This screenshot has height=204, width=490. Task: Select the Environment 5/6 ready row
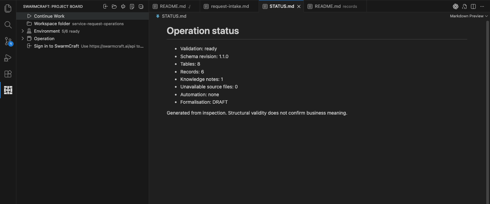(82, 31)
